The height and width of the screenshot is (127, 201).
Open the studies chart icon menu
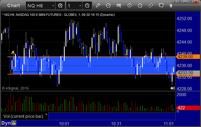point(108,6)
